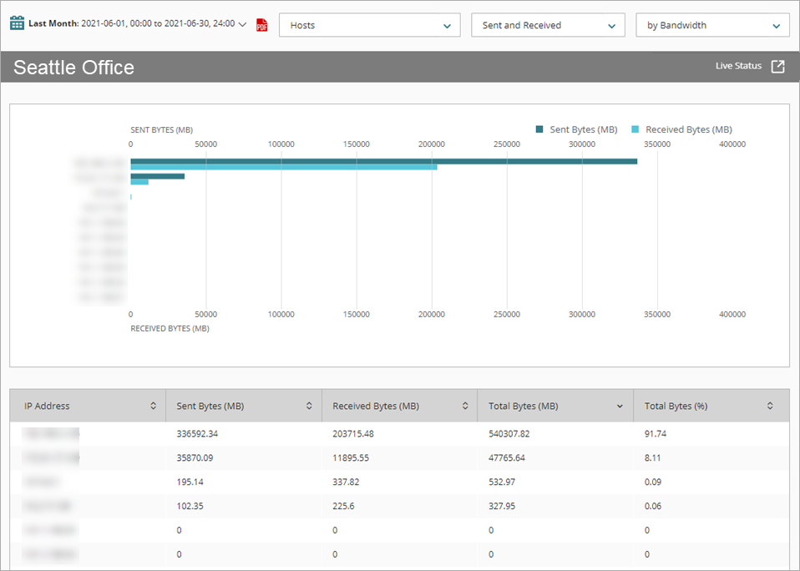Open Live Status for Seattle Office
This screenshot has height=571, width=800.
click(738, 65)
